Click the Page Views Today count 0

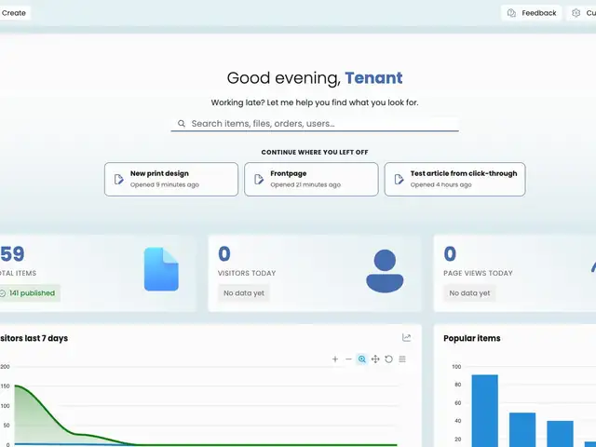pos(450,254)
